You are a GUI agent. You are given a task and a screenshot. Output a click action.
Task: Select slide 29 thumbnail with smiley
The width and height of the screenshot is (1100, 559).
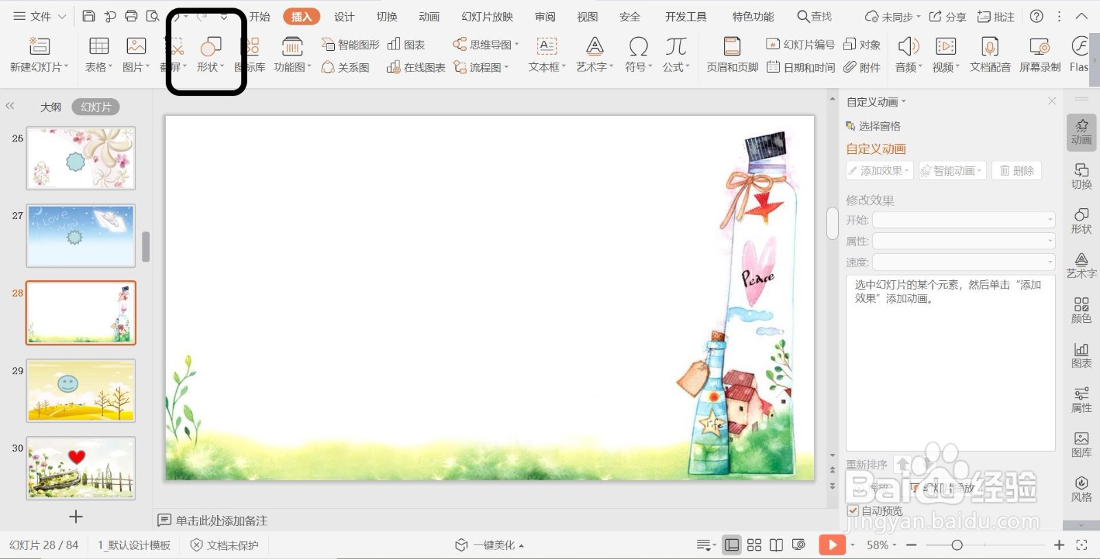[81, 391]
